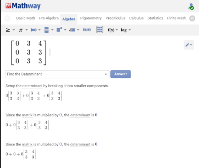Click the first determinant expansion expression
199x168 pixels.
(34, 96)
